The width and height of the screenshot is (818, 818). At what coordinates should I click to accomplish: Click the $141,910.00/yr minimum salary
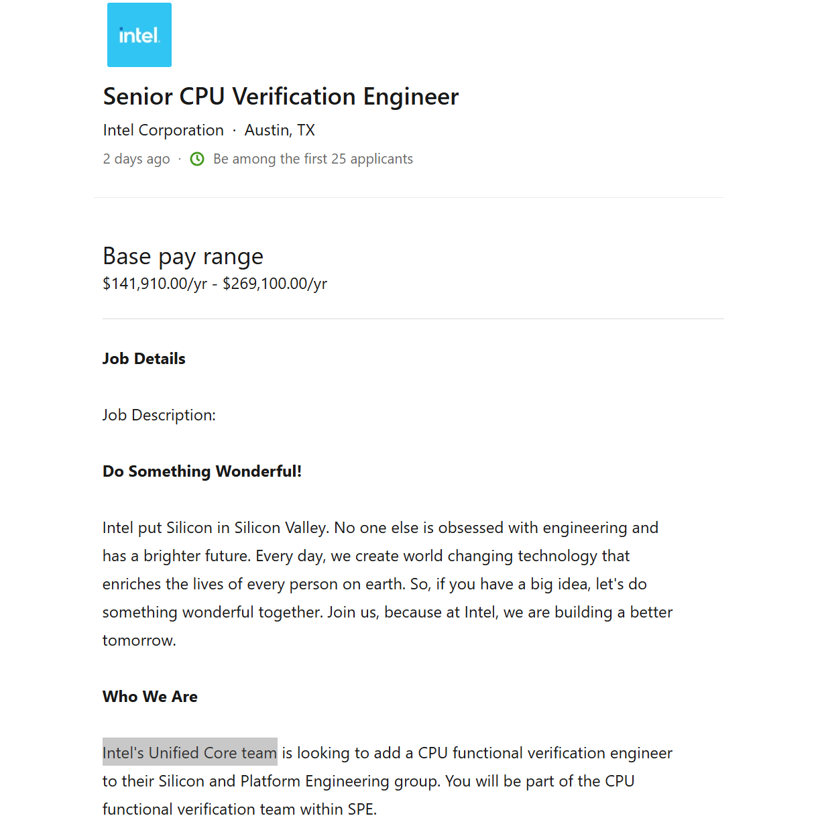click(x=155, y=284)
